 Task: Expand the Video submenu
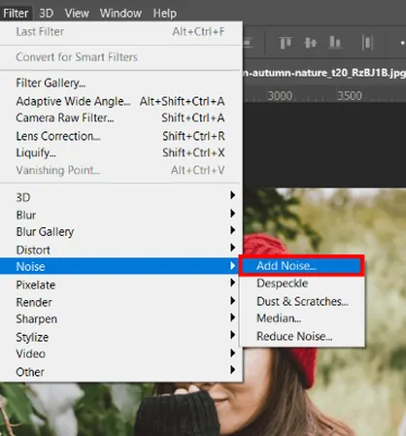click(120, 353)
